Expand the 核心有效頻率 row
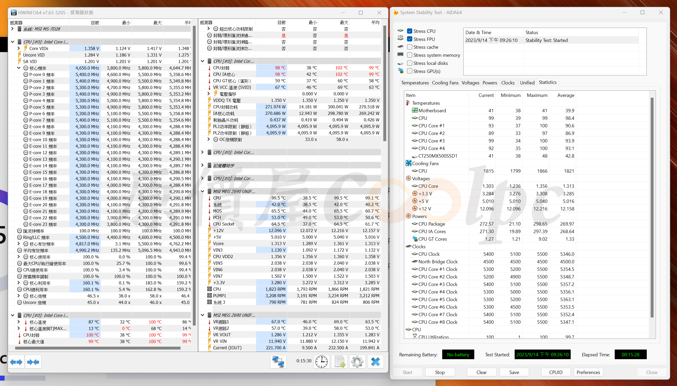 pyautogui.click(x=19, y=244)
